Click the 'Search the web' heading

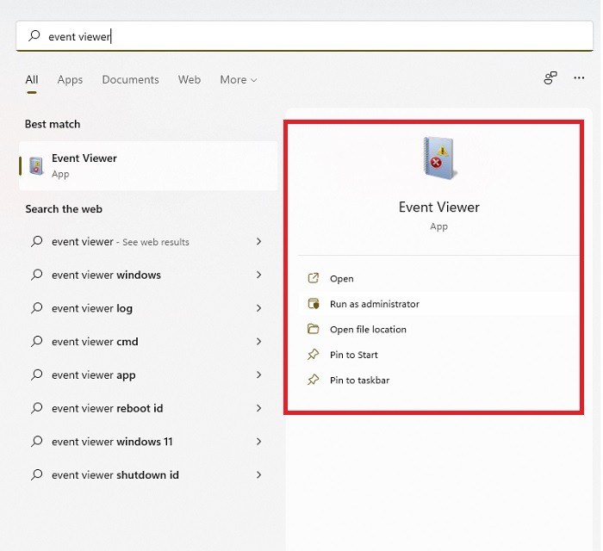pos(64,209)
